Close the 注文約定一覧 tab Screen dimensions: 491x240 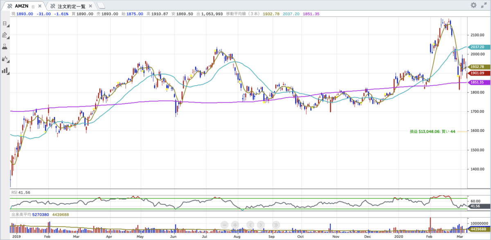tap(90, 6)
